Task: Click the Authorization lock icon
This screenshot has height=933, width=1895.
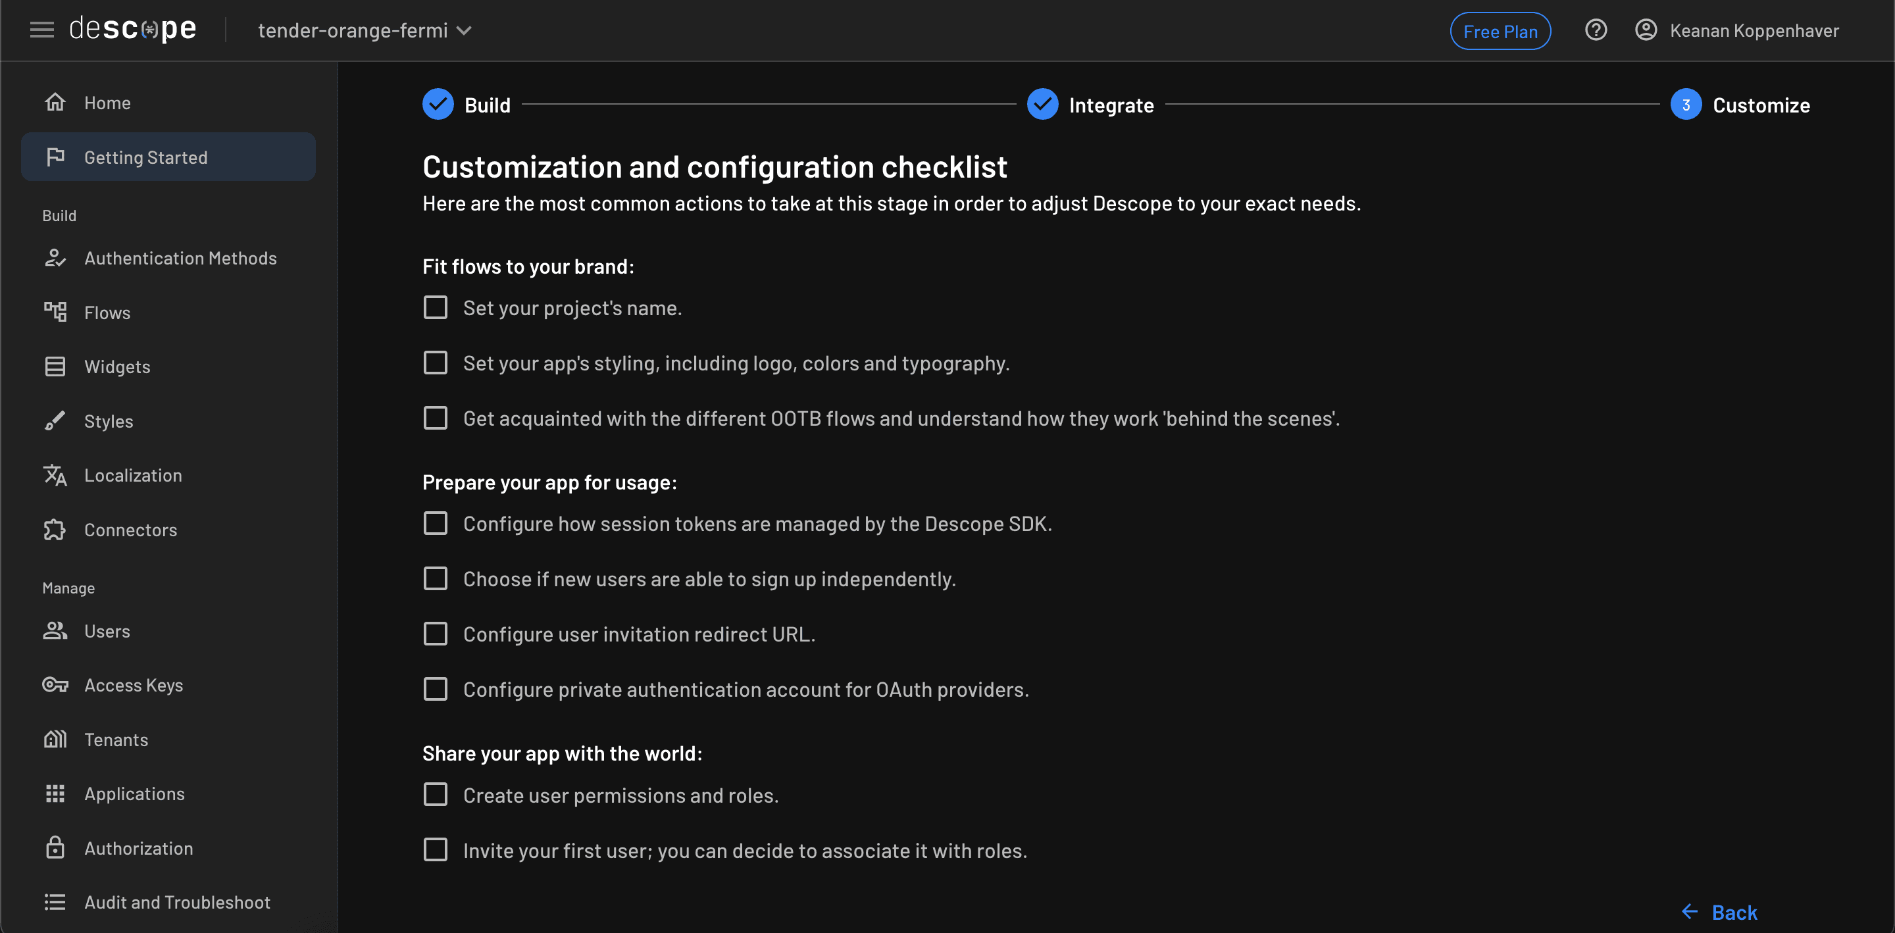Action: (x=55, y=847)
